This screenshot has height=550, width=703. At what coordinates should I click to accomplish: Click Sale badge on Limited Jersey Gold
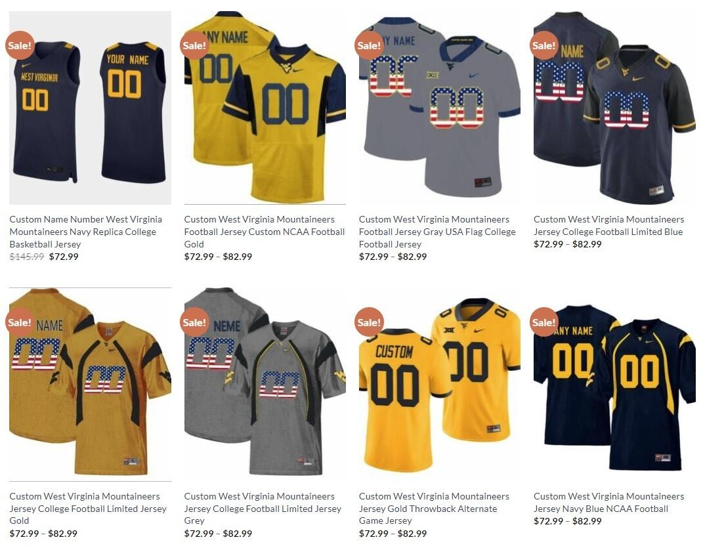click(20, 322)
